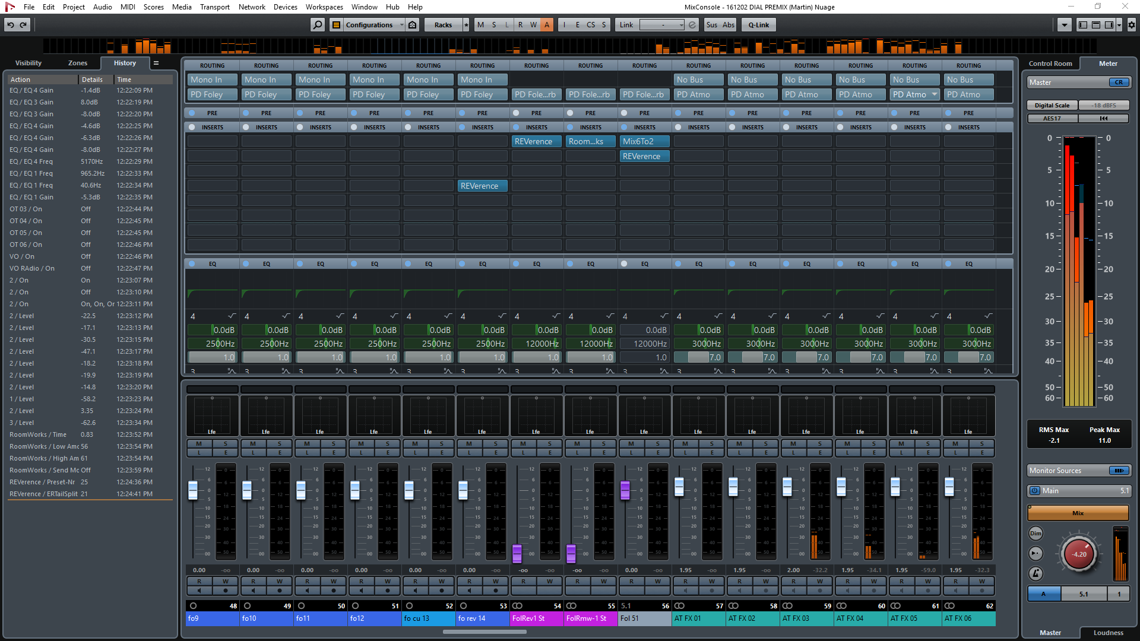The height and width of the screenshot is (641, 1140).
Task: Mute the fo9 channel
Action: [x=199, y=443]
